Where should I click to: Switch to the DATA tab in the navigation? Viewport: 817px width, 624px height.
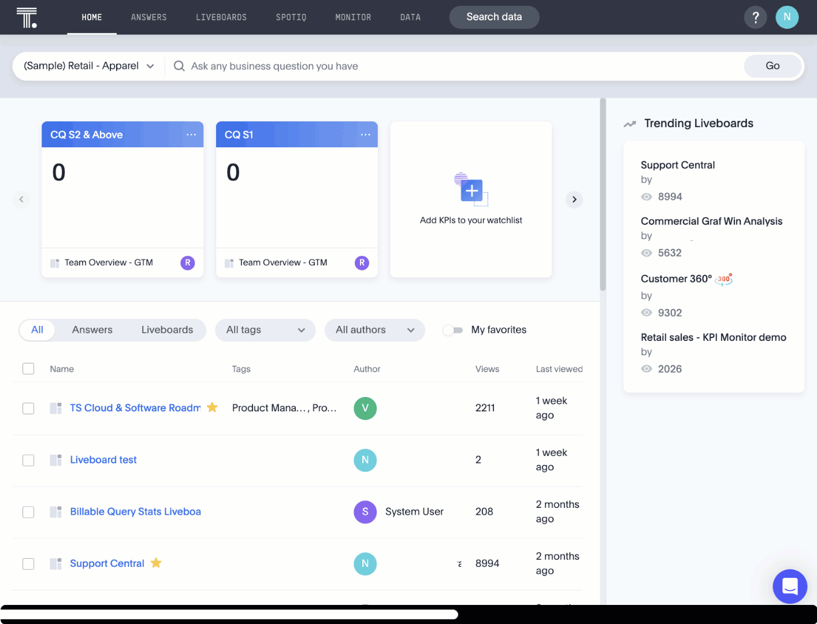pyautogui.click(x=410, y=17)
